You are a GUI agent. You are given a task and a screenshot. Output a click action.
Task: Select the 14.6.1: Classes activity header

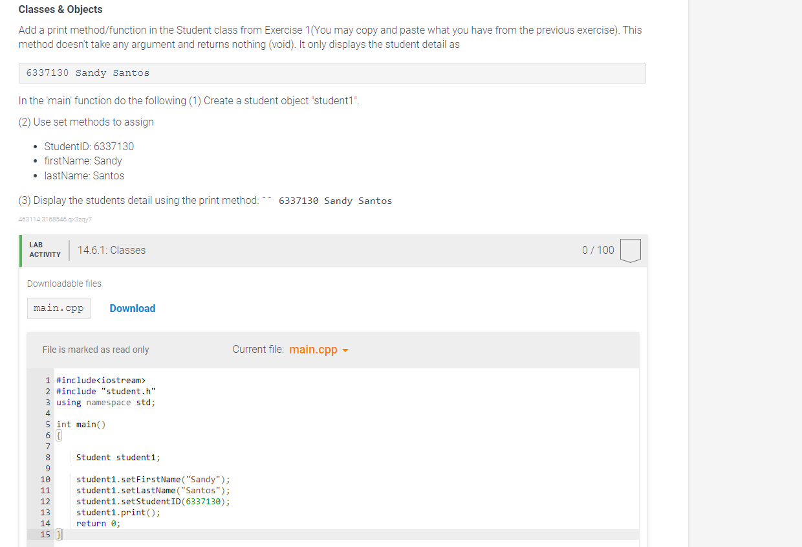point(111,250)
